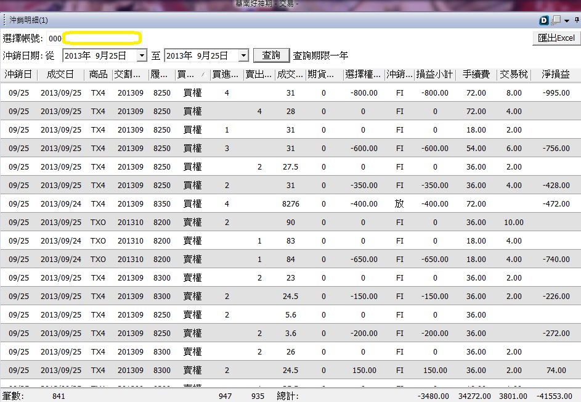Sort by the 交易稅 column header
Image resolution: width=581 pixels, height=402 pixels.
click(514, 74)
